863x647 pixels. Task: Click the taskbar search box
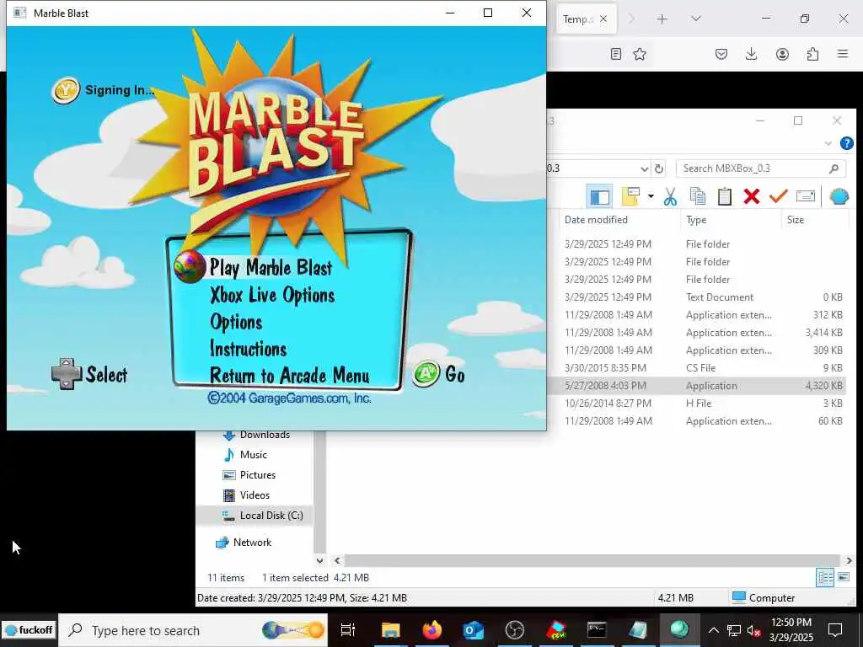click(193, 630)
